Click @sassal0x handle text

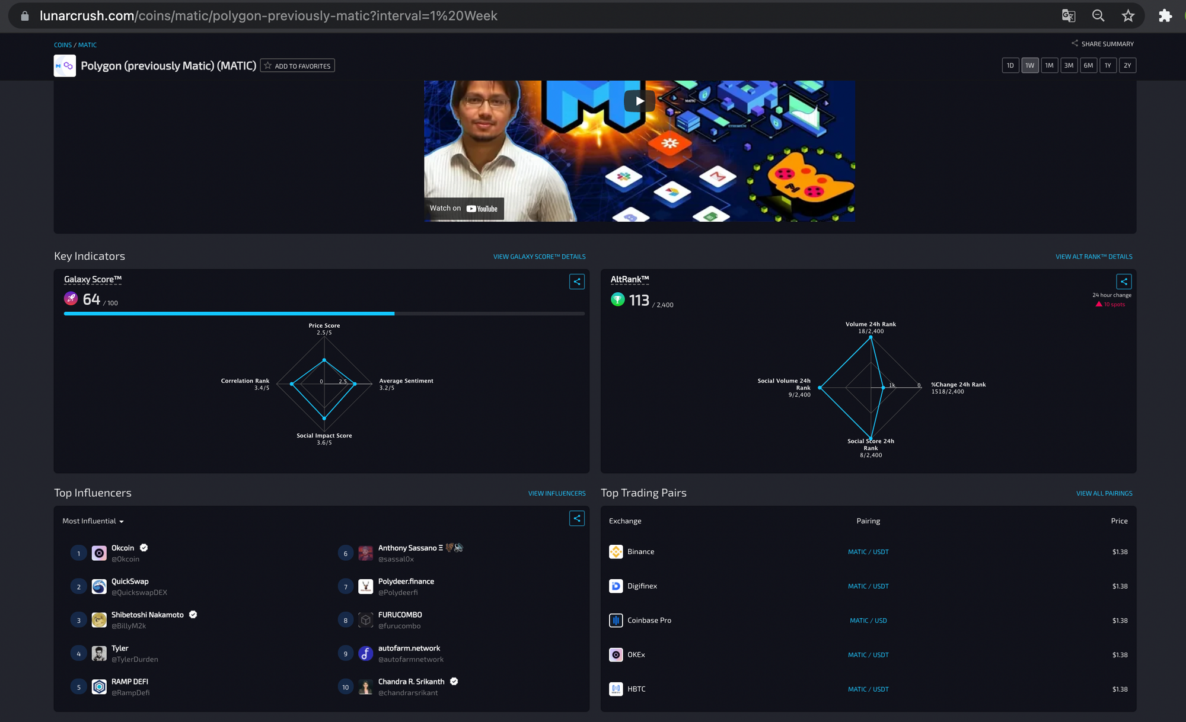point(396,559)
